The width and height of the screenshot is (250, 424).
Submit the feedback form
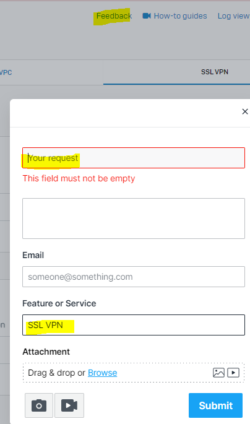point(215,405)
